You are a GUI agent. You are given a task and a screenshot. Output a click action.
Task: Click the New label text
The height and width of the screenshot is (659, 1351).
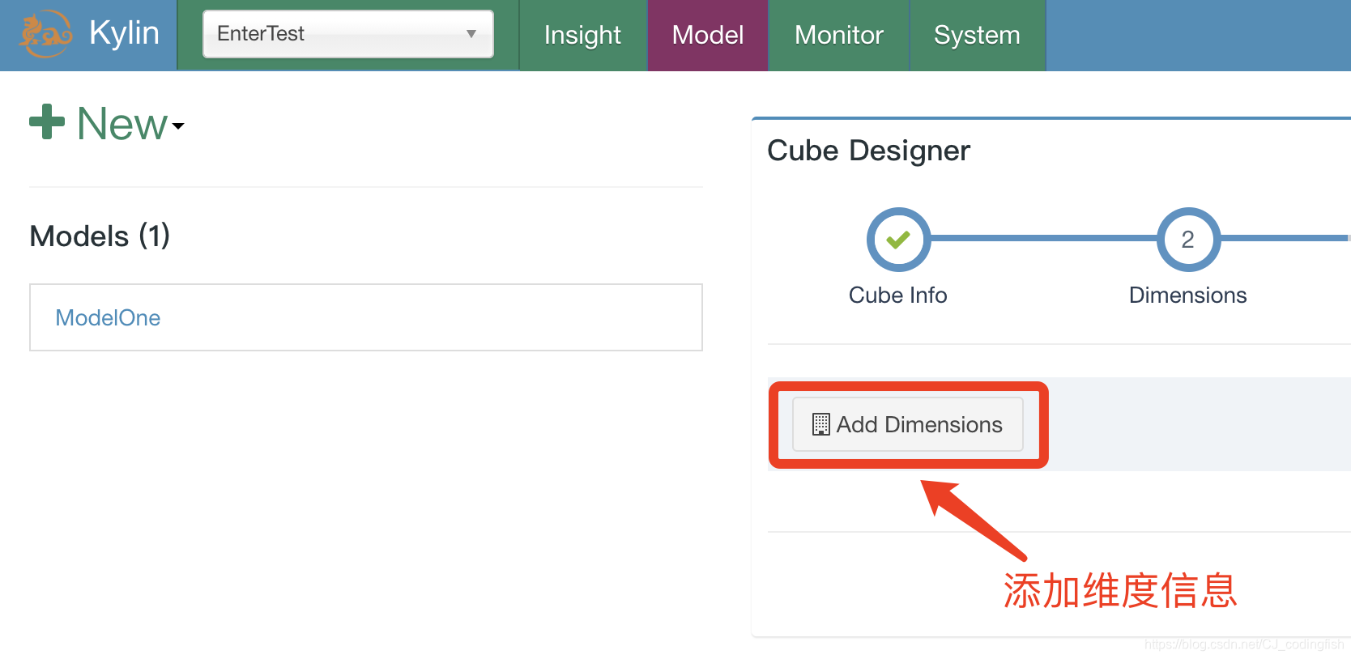(x=121, y=124)
